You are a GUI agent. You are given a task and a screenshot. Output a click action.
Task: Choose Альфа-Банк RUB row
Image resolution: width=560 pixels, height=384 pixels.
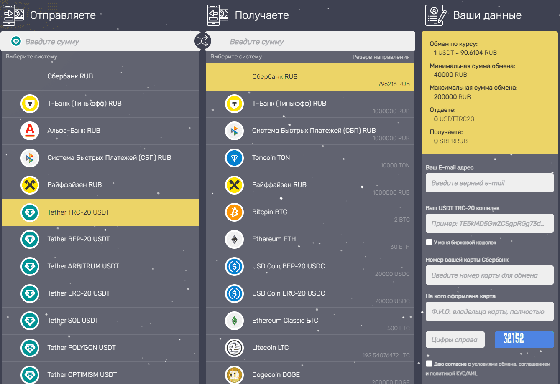tap(100, 131)
